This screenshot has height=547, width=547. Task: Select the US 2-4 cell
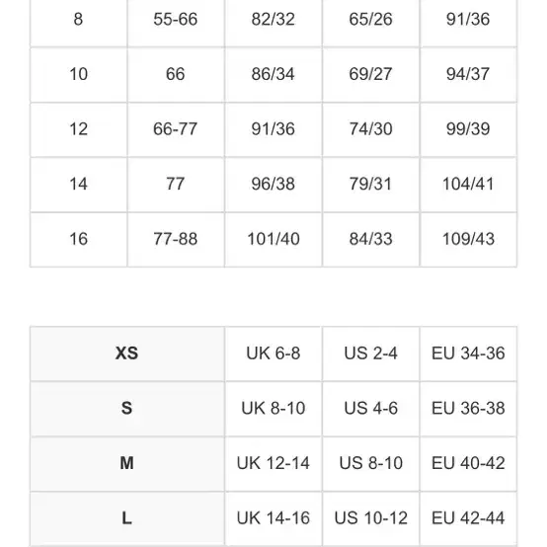pyautogui.click(x=371, y=353)
